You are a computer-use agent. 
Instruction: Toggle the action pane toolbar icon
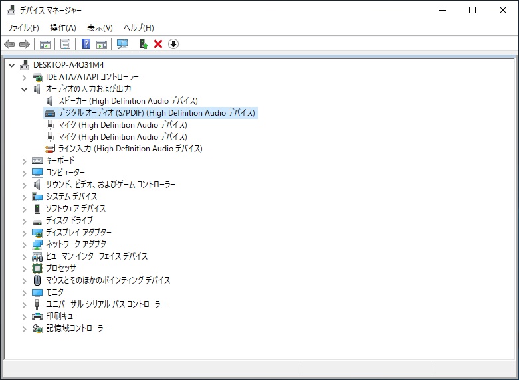[102, 44]
